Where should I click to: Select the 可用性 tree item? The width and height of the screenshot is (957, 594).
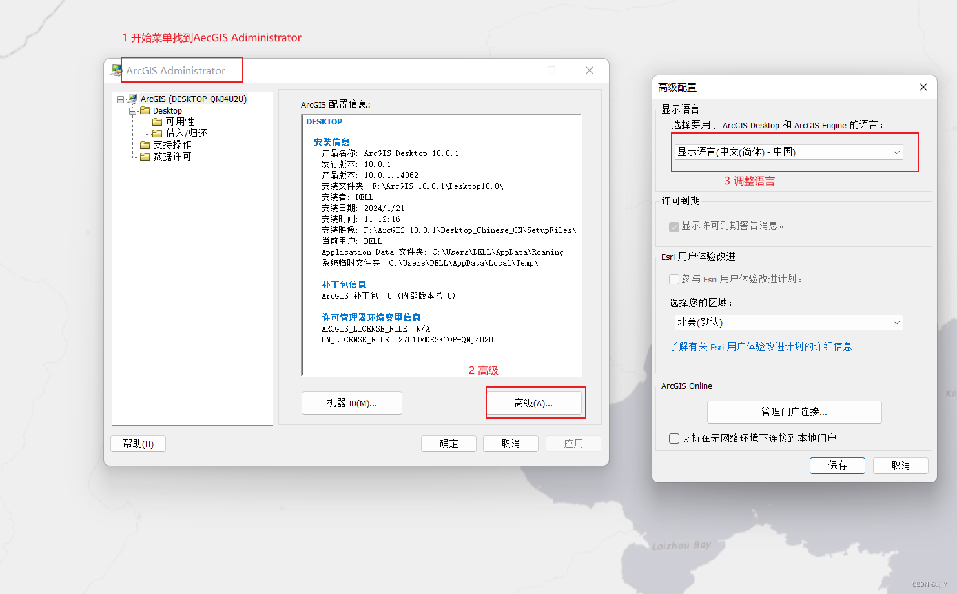(180, 122)
